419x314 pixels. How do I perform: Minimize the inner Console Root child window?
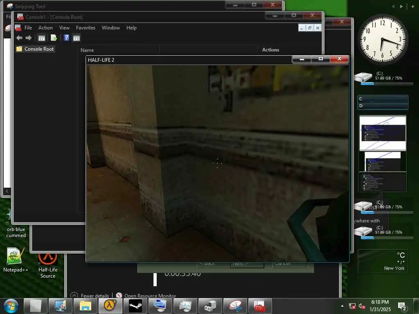point(302,28)
